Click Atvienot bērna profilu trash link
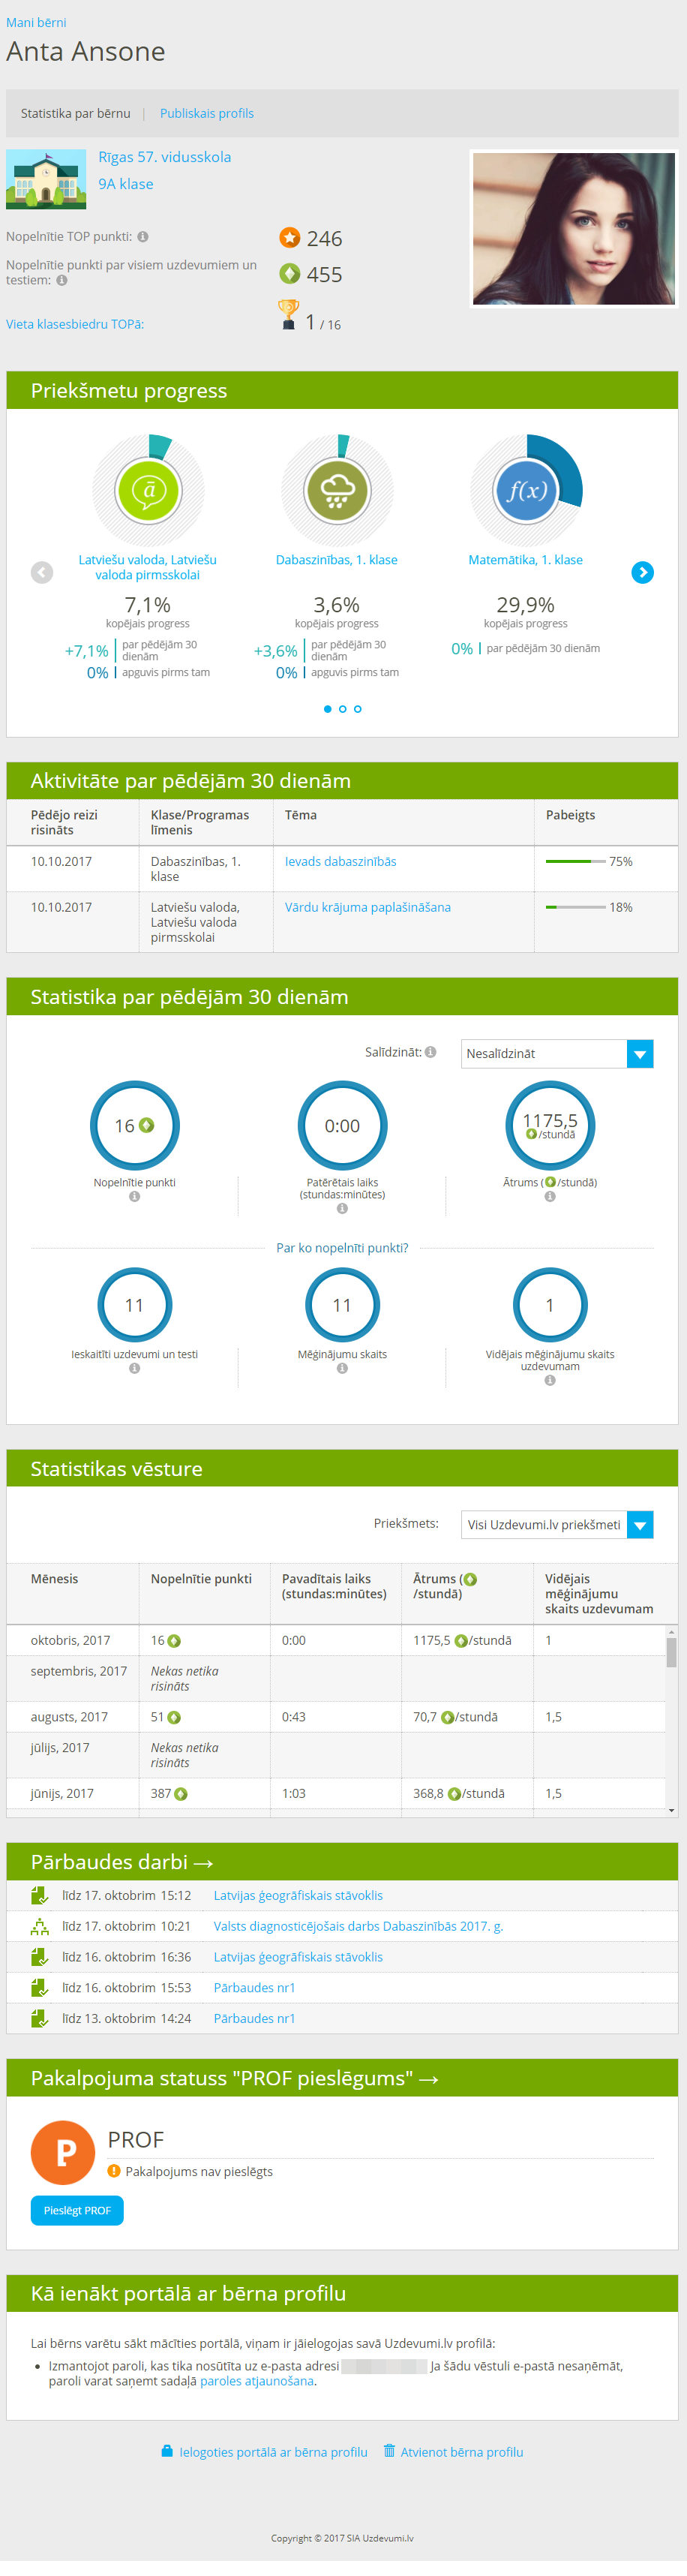This screenshot has height=2576, width=687. [453, 2452]
